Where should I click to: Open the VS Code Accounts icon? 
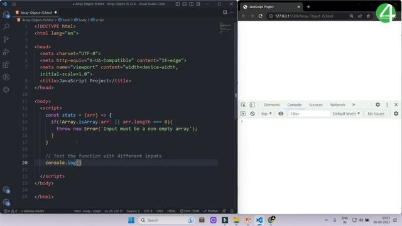(x=6, y=190)
